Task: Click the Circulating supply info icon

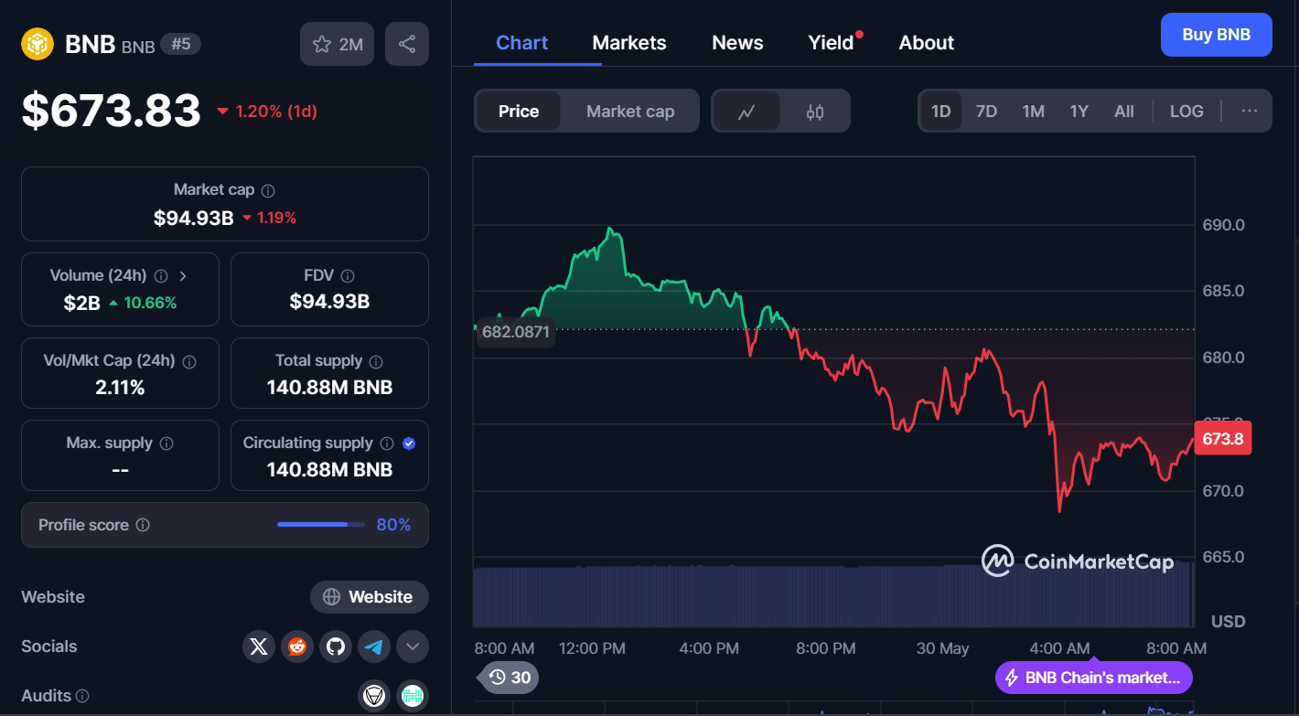Action: coord(387,443)
